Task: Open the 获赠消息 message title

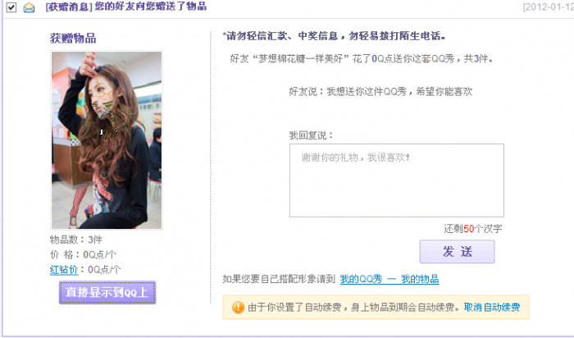Action: 126,7
